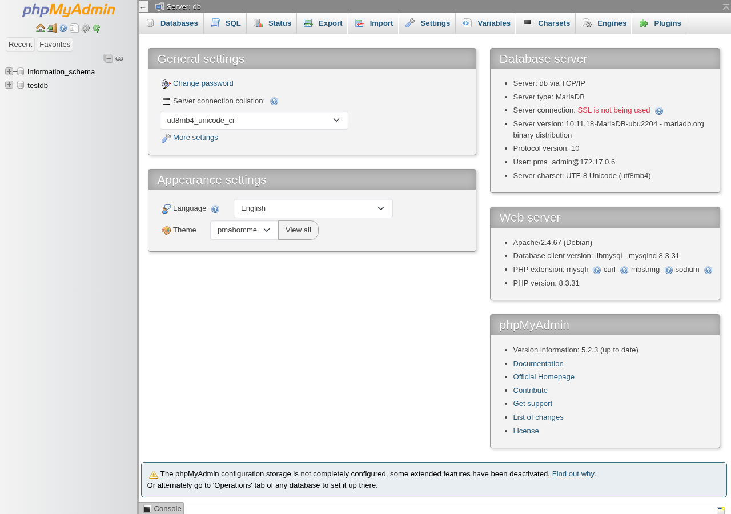Open the Plugins tab
The width and height of the screenshot is (731, 514).
pyautogui.click(x=660, y=23)
